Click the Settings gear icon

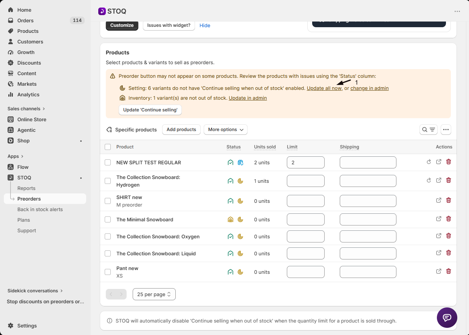(11, 326)
